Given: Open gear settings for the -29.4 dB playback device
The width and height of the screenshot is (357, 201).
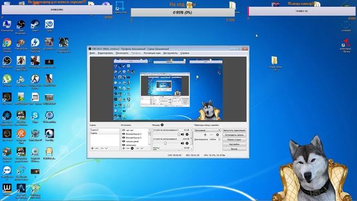Looking at the screenshot, I should 187,143.
